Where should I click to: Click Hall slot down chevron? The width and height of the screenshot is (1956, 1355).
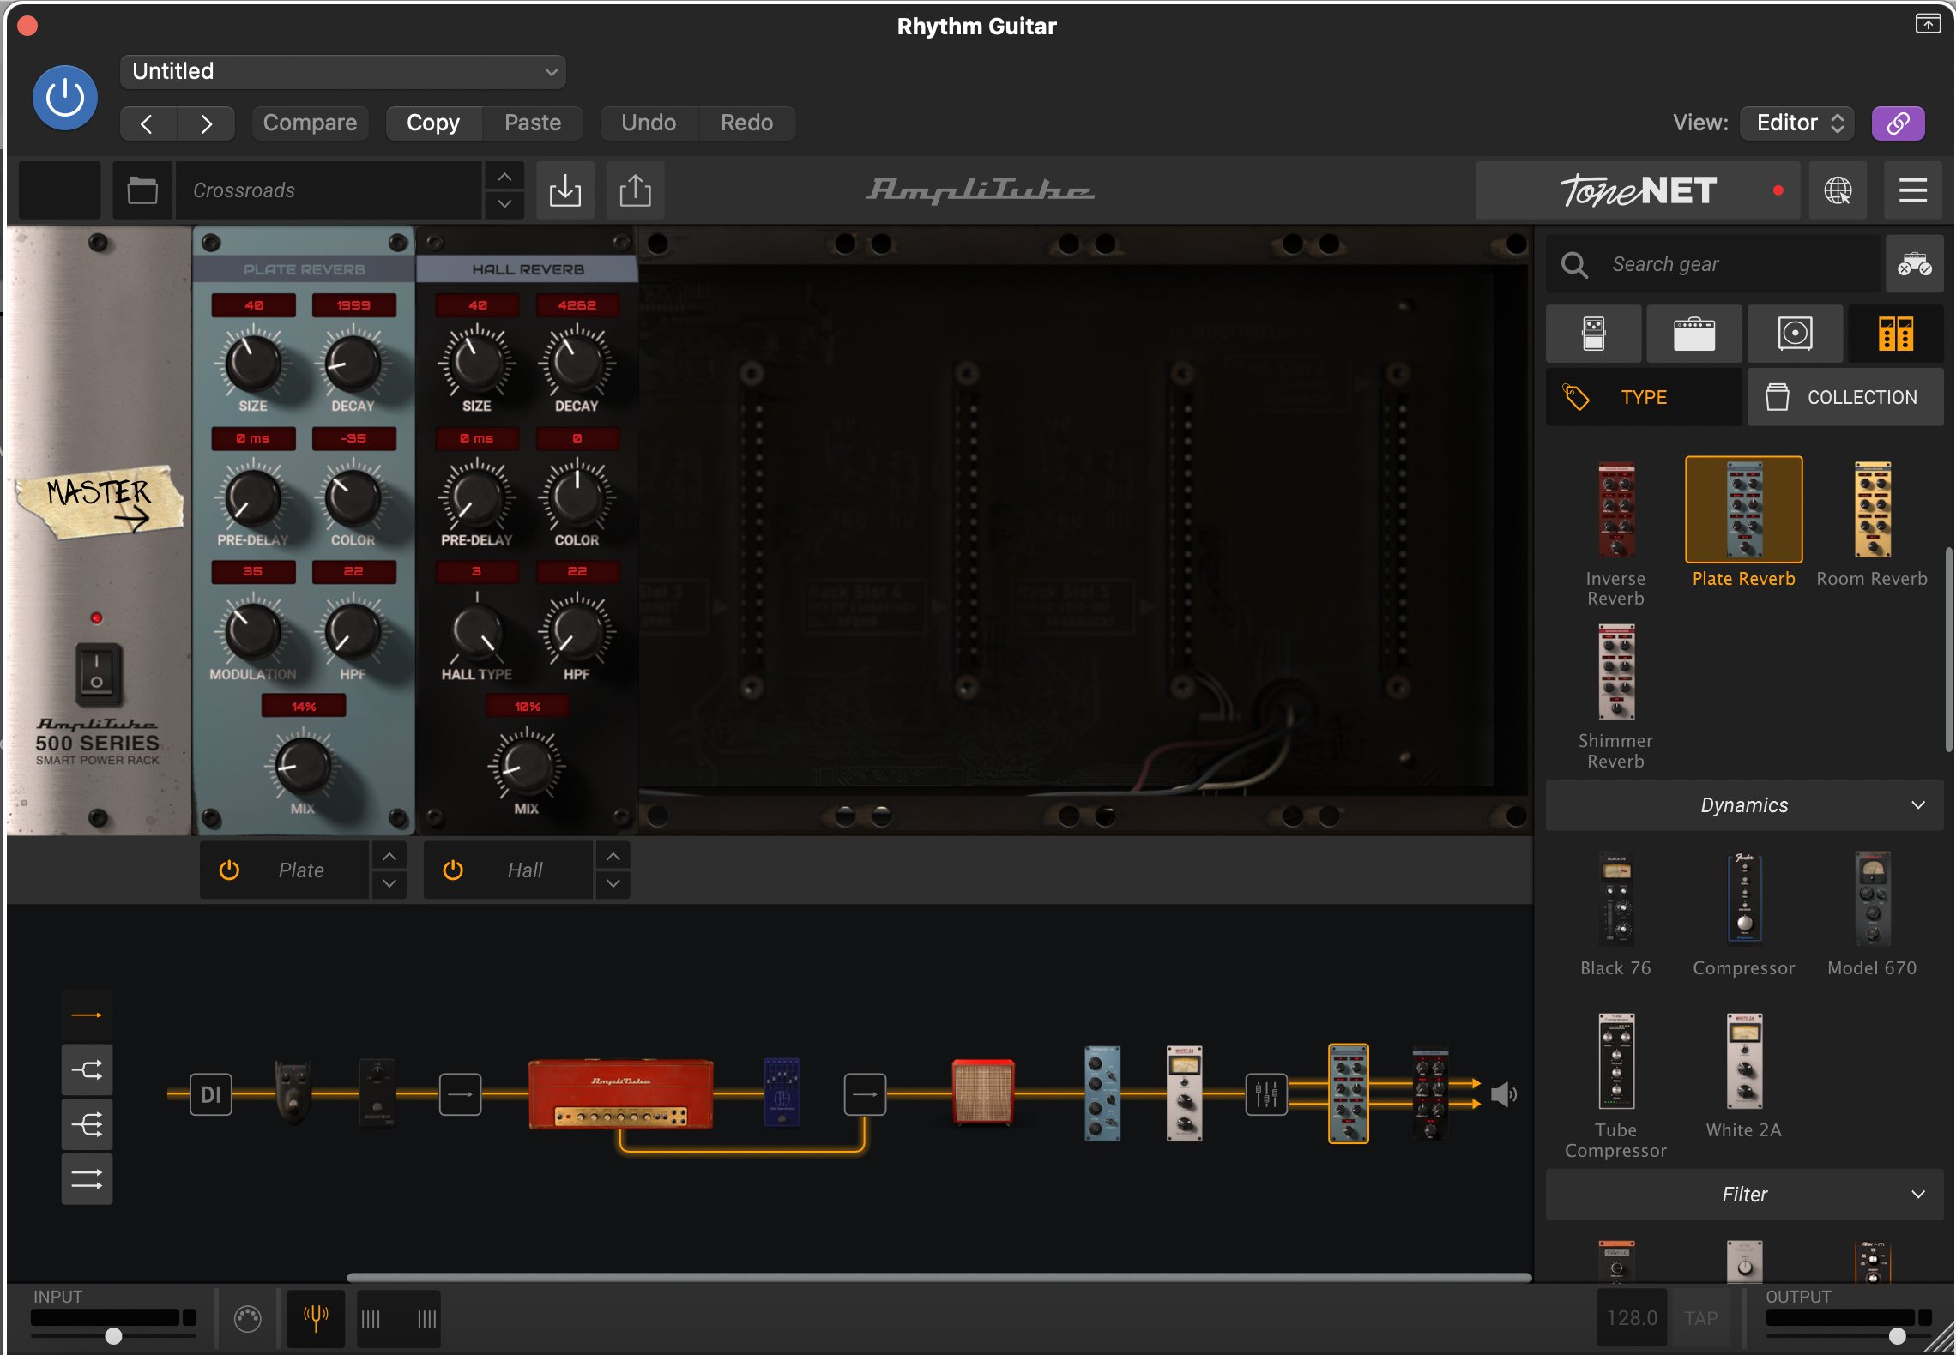[613, 884]
